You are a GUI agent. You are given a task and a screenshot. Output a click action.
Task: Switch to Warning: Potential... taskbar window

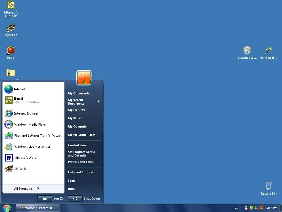click(x=37, y=208)
